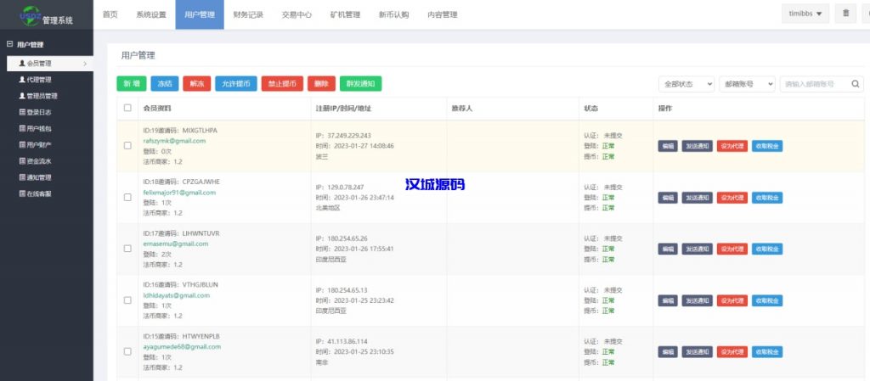Click the list icon beside 在线客服
The width and height of the screenshot is (870, 381).
[x=22, y=193]
